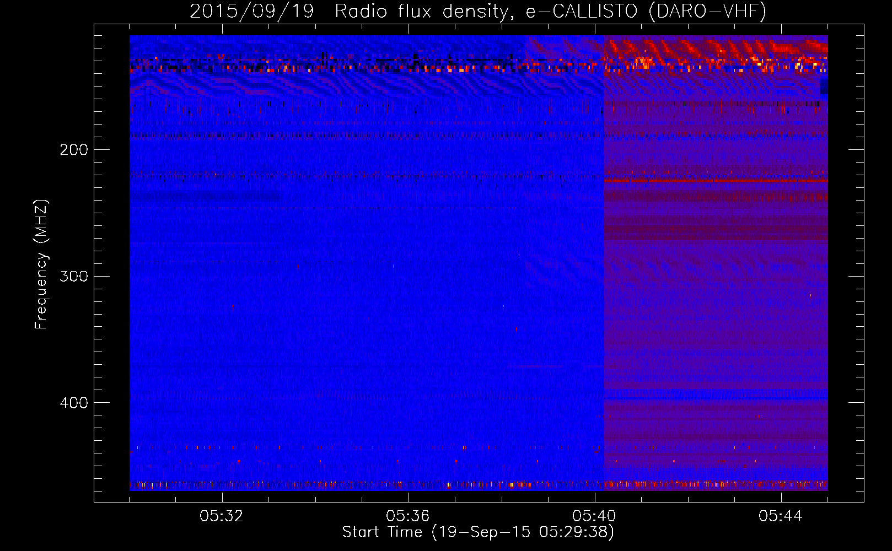Click the '05:44' time tick label
Image resolution: width=892 pixels, height=551 pixels.
[x=781, y=516]
